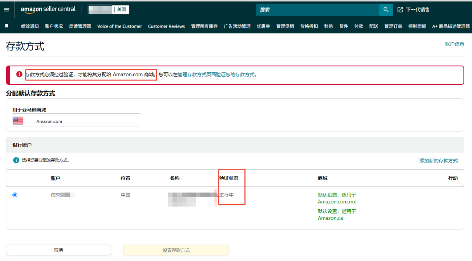Open 管理订单 in navigation bar
472x261 pixels.
click(x=393, y=26)
